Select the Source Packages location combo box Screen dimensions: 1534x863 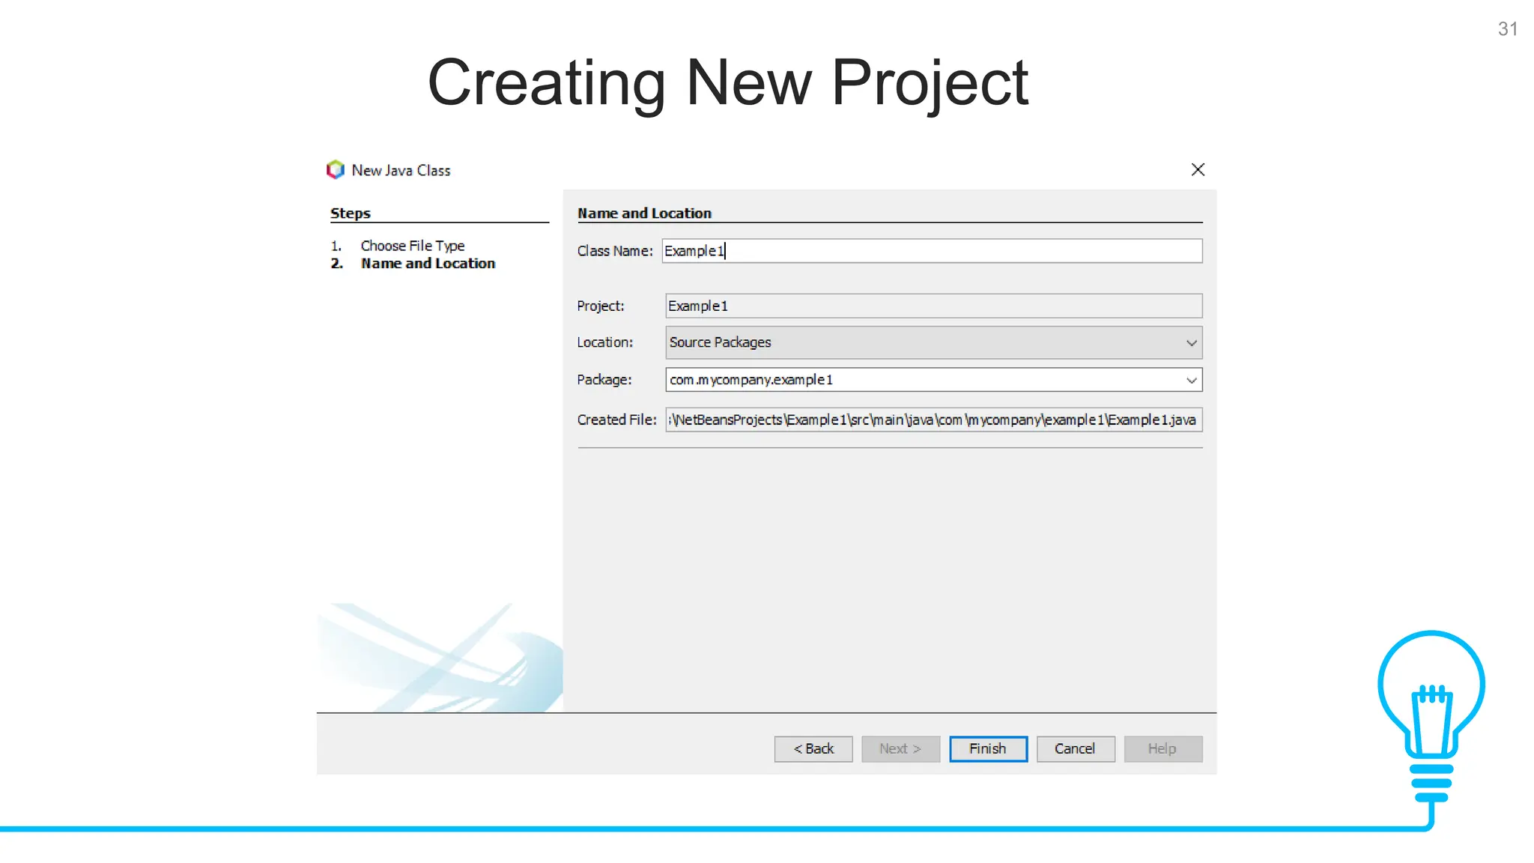pos(921,342)
